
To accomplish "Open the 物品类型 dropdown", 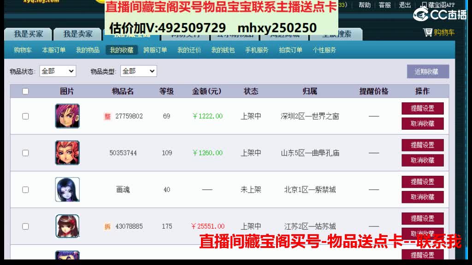I will click(138, 71).
